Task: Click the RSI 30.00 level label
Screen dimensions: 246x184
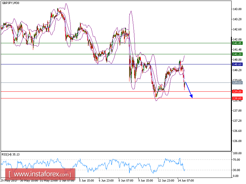Action: tap(236, 170)
